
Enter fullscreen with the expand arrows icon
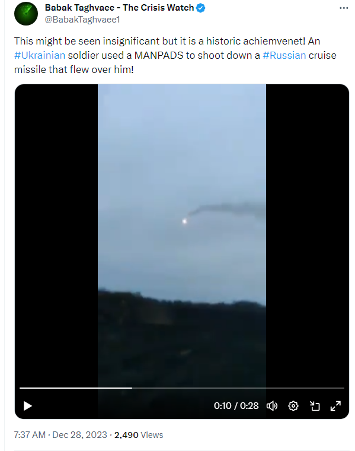point(335,406)
